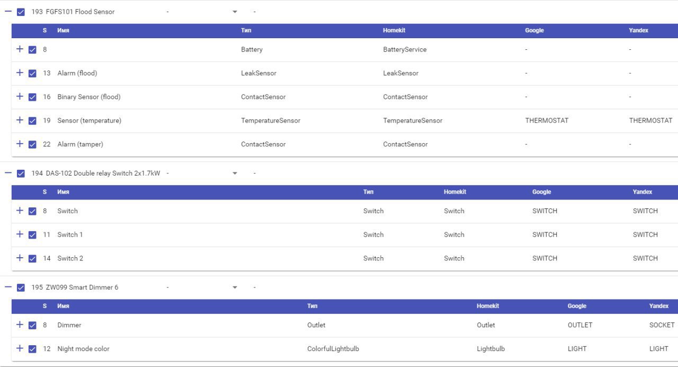Expand the Alarm (flood) row plus icon
Viewport: 678px width, 367px height.
coord(20,73)
